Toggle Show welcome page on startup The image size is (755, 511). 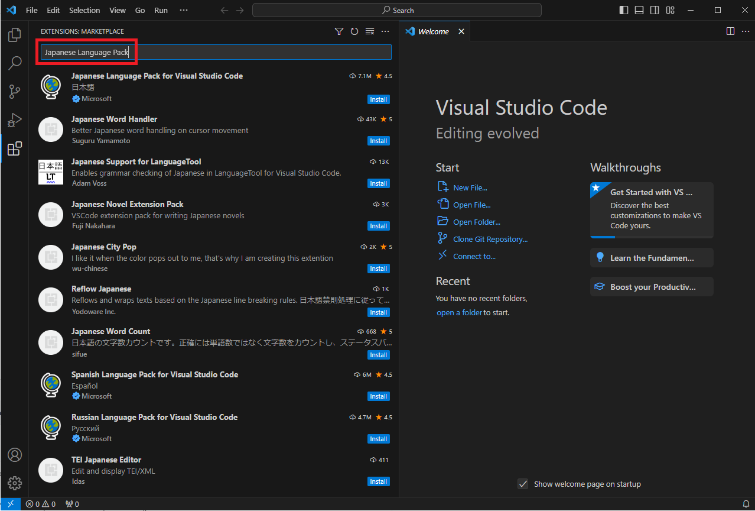[x=523, y=484]
